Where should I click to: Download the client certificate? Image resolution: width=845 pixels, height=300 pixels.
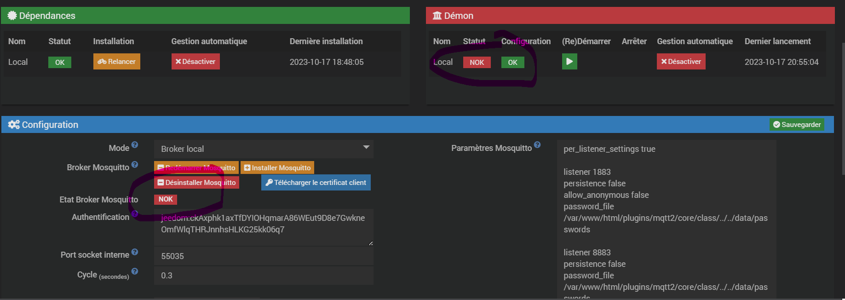tap(316, 183)
